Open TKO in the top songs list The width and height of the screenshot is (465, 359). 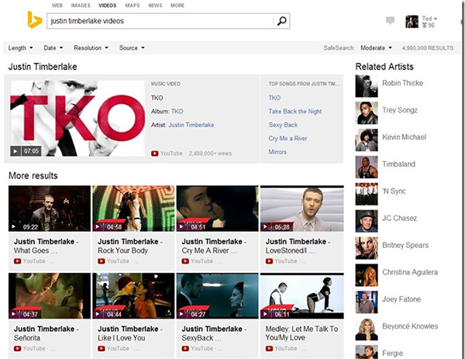(274, 98)
